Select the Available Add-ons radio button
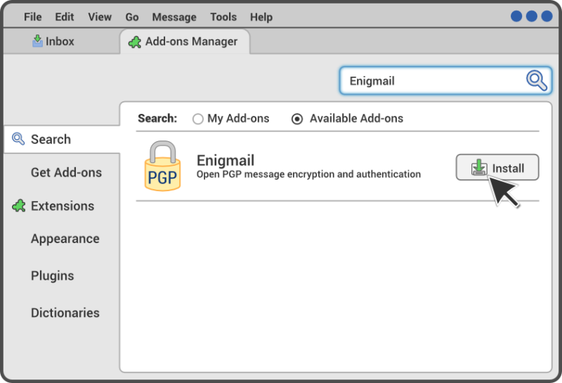 (297, 119)
